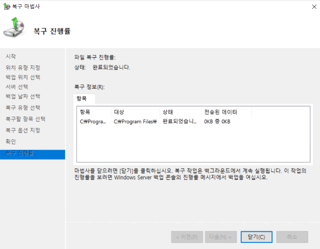Select the 복구 옵션 지정 step
320x249 pixels.
(23, 130)
